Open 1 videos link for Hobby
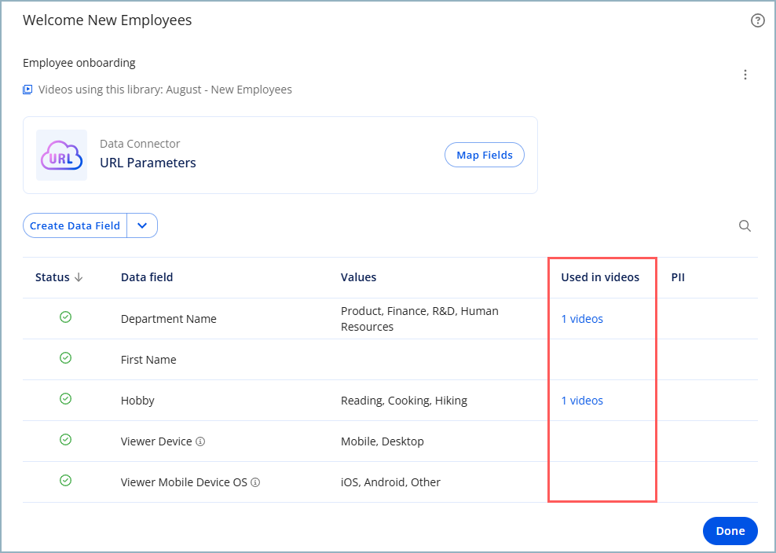776x553 pixels. click(582, 401)
